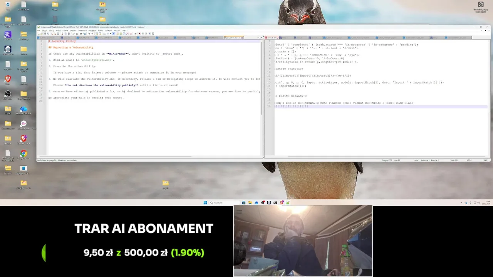Open the Google Chrome desktop shortcut
The width and height of the screenshot is (493, 277).
click(23, 155)
